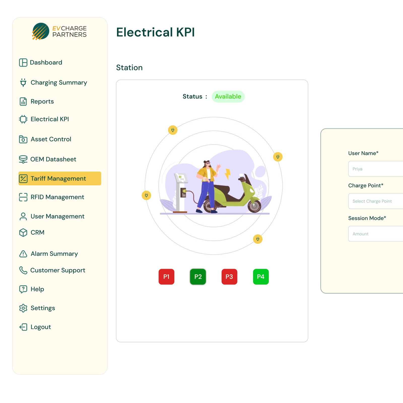
Task: Open Customer Support page
Action: [57, 270]
